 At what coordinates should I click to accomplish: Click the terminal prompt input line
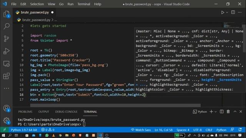coord(52,124)
